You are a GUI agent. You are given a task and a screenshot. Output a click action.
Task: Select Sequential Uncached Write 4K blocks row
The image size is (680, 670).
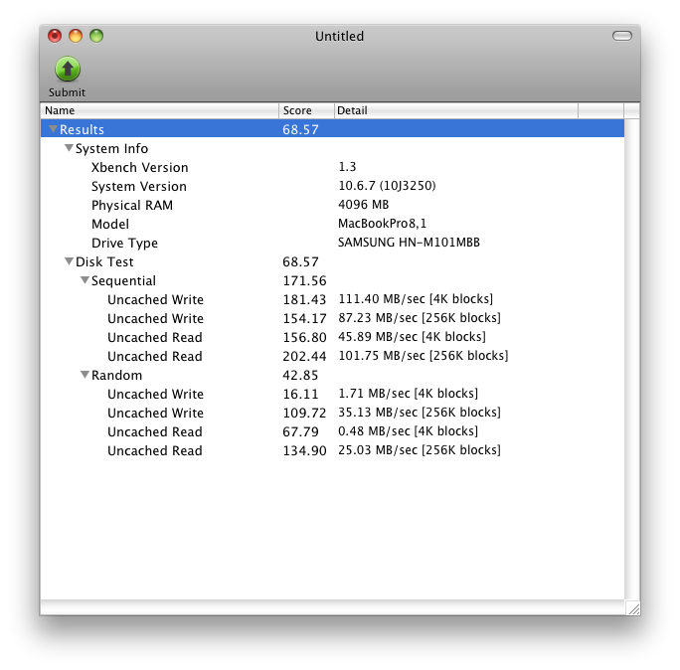pyautogui.click(x=332, y=299)
